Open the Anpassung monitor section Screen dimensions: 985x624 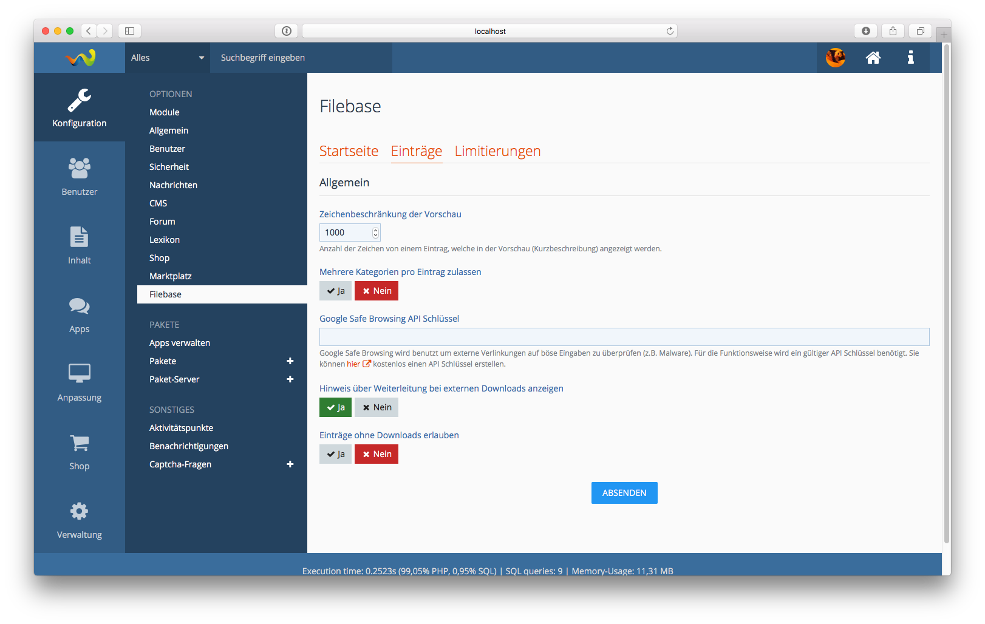80,382
